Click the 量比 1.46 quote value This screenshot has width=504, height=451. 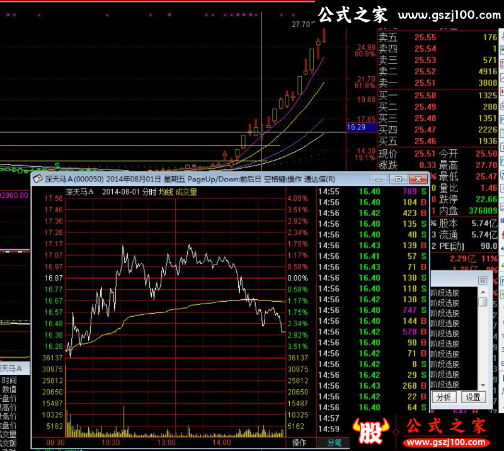(x=489, y=188)
